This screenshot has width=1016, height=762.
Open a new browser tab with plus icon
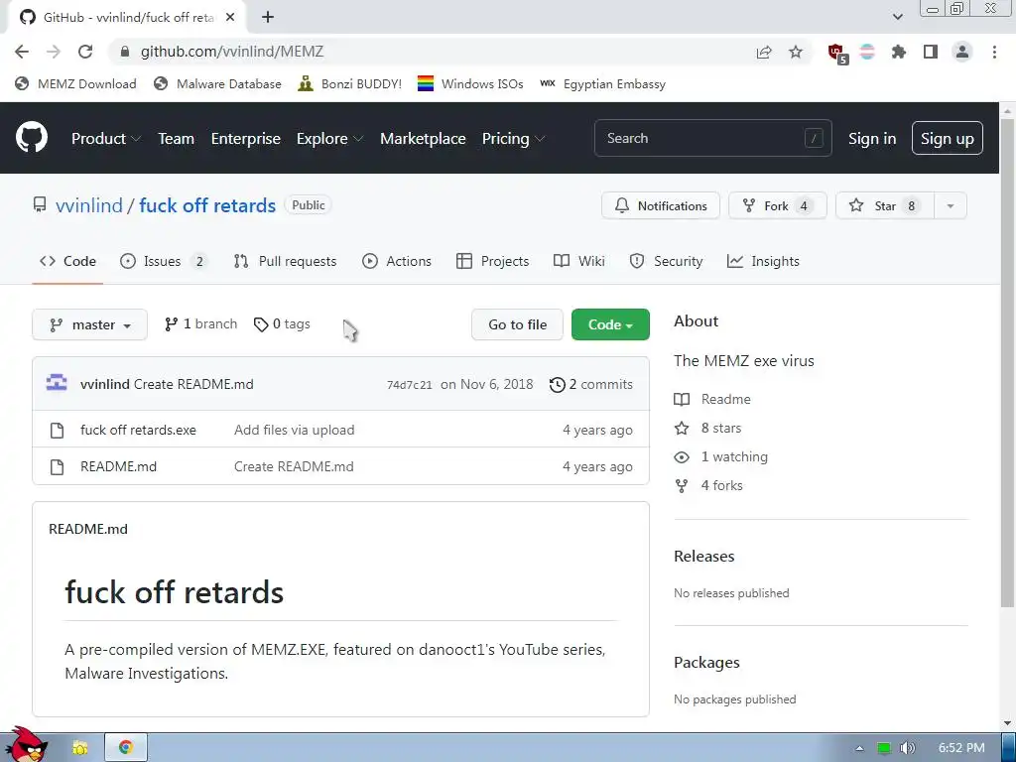pyautogui.click(x=268, y=18)
